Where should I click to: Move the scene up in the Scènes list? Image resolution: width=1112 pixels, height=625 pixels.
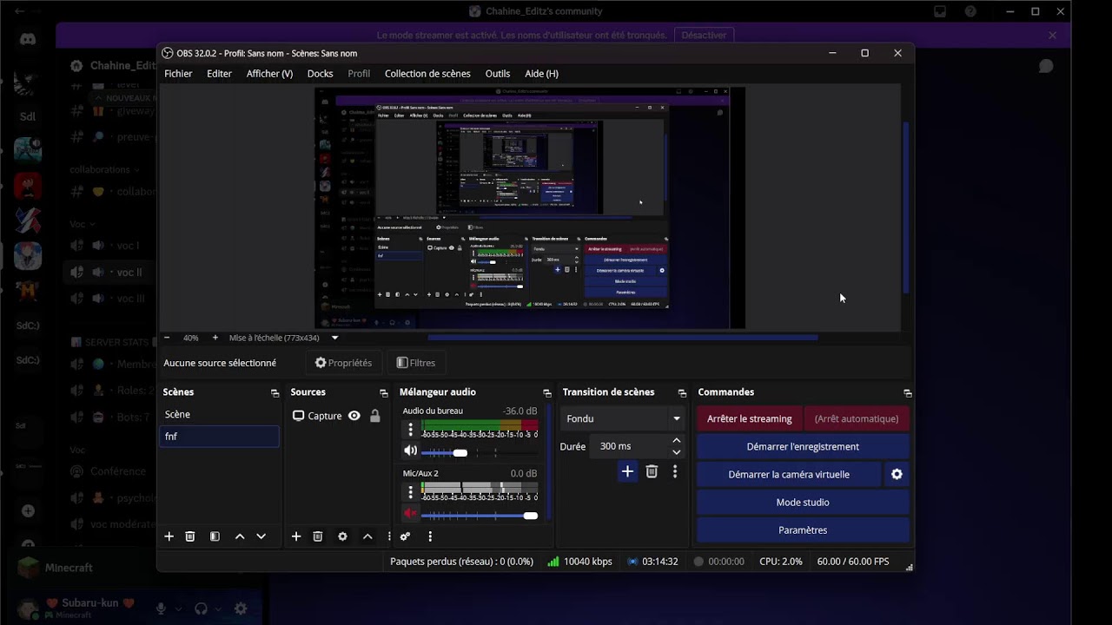point(240,536)
